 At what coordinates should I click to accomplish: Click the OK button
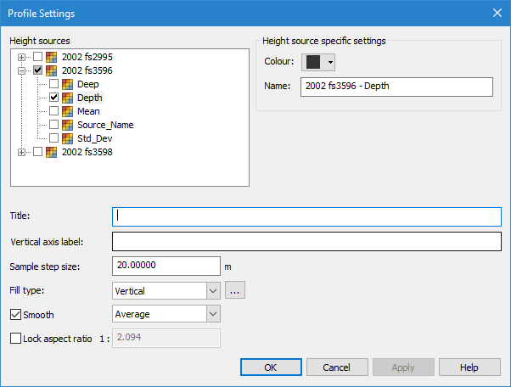pyautogui.click(x=271, y=367)
